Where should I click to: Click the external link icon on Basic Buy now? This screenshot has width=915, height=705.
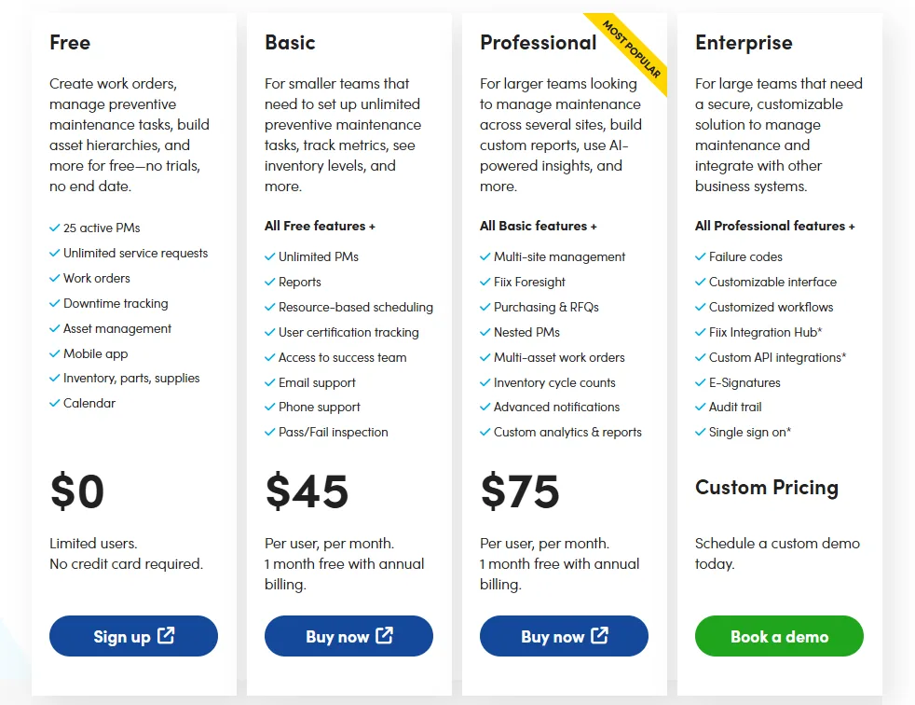384,635
